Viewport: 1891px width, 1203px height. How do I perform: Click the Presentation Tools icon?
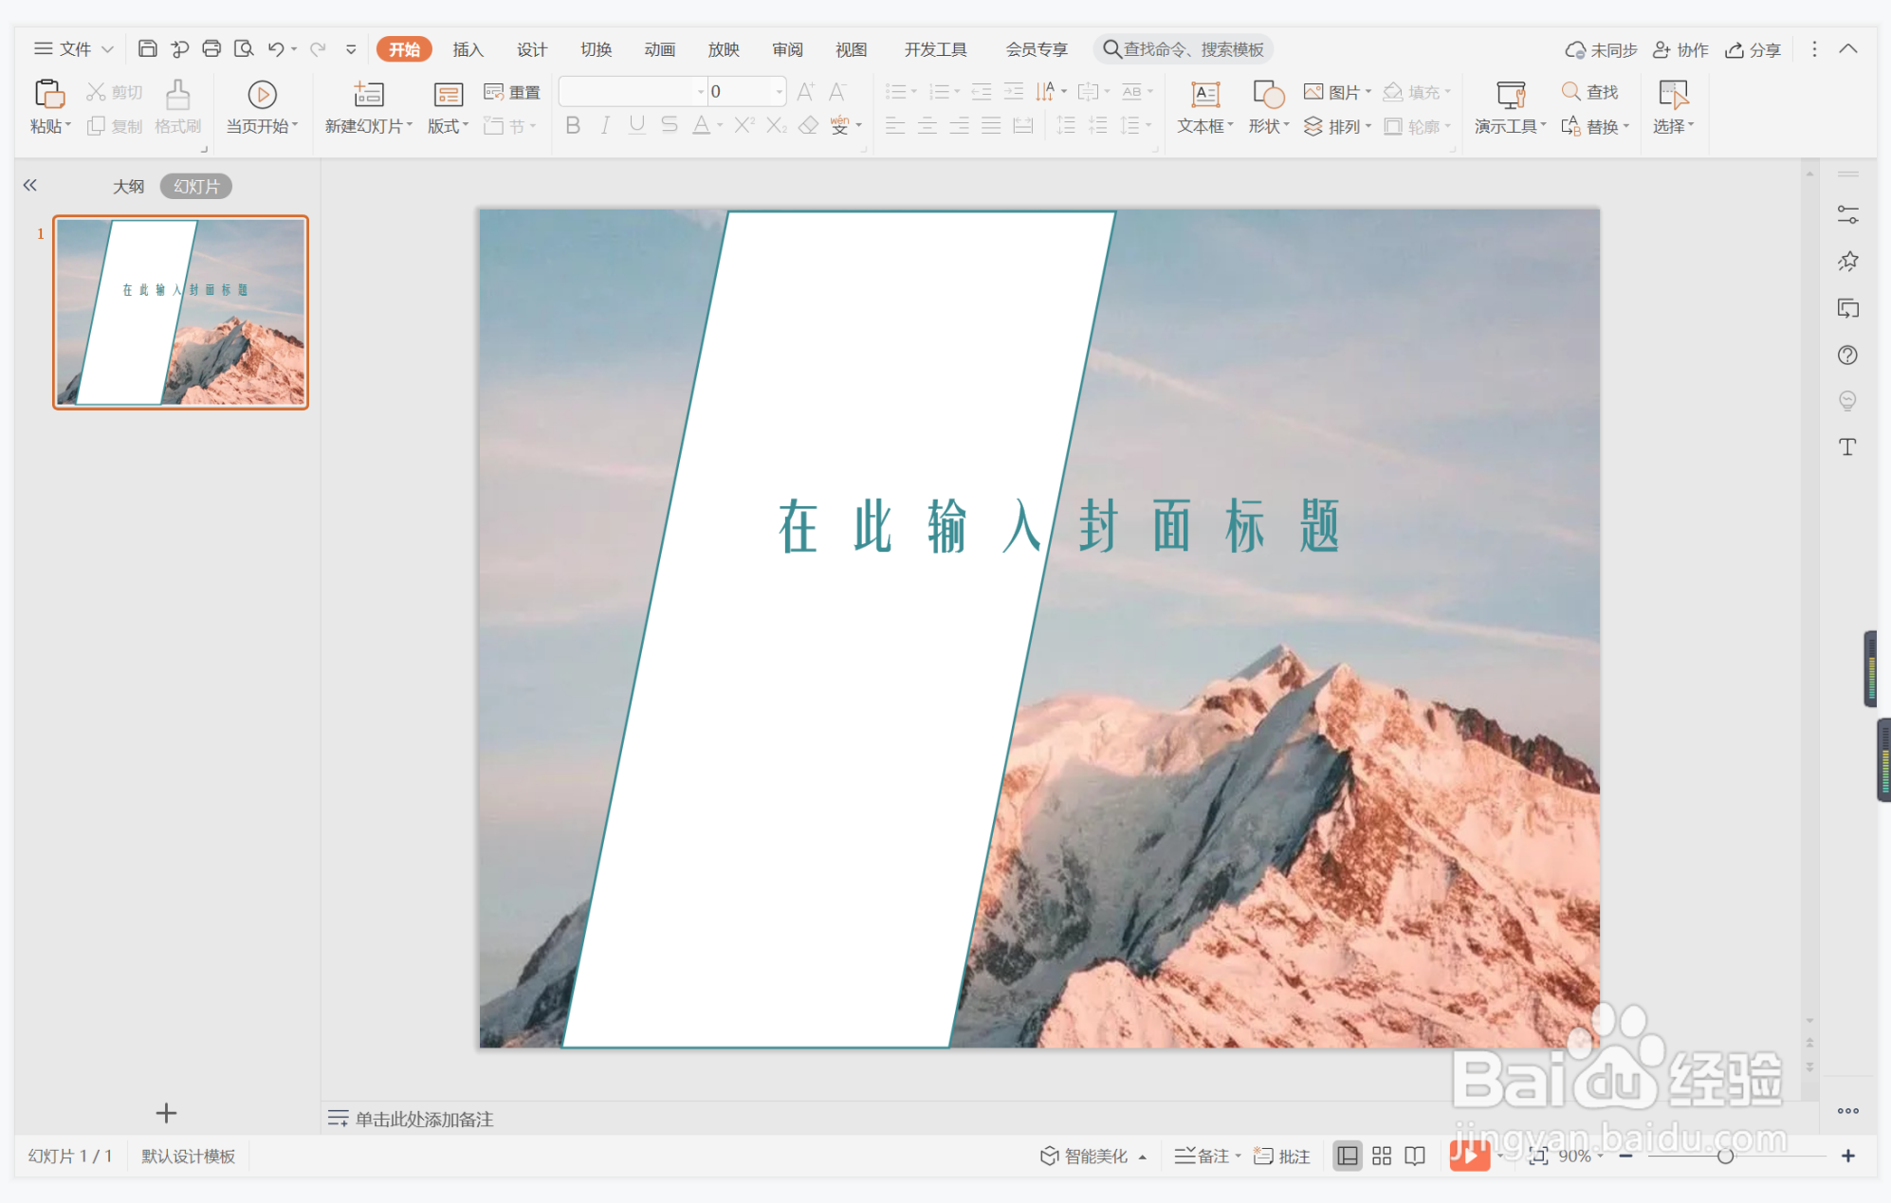[1510, 94]
